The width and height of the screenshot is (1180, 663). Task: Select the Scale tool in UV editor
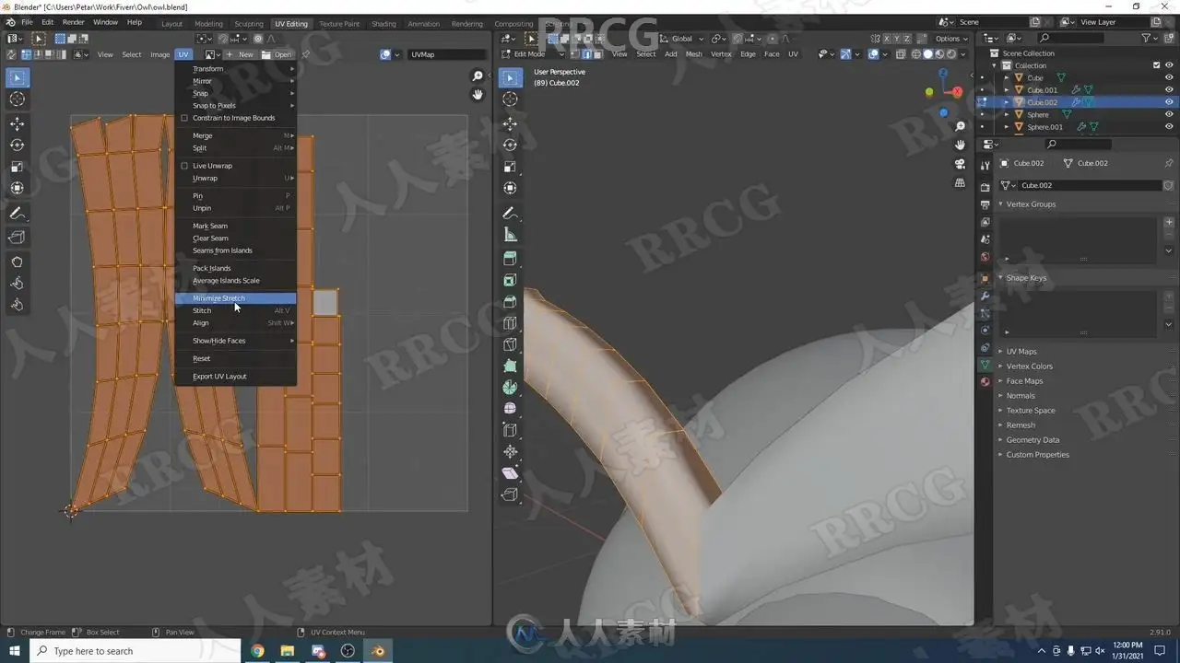pos(18,167)
